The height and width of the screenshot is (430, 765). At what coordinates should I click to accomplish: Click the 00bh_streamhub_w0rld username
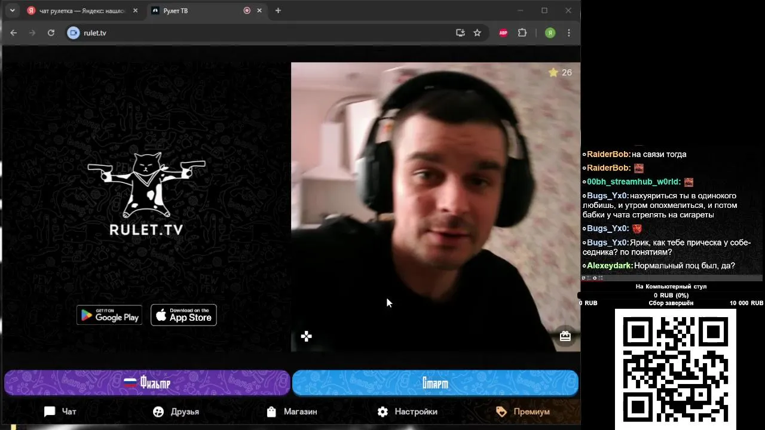pyautogui.click(x=634, y=182)
